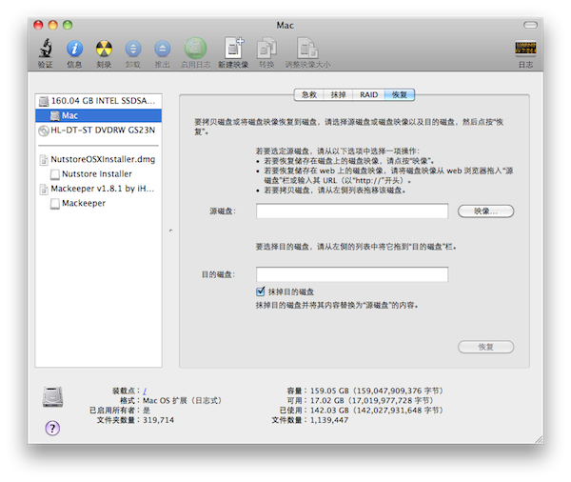The width and height of the screenshot is (571, 482).
Task: Click the 源磁盘 input field
Action: [x=352, y=211]
